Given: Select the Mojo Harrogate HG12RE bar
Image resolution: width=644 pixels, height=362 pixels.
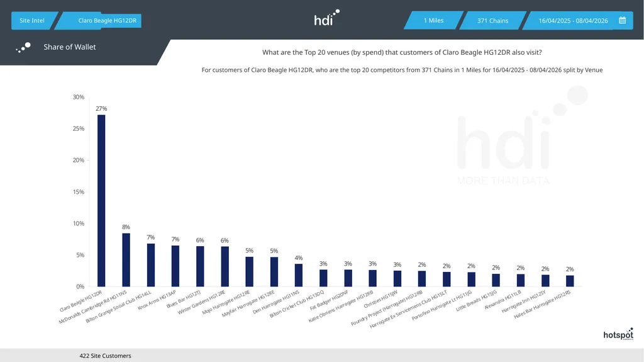Looking at the screenshot, I should tap(249, 271).
